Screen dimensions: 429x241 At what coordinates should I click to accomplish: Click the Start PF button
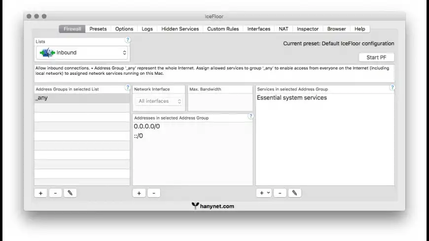pyautogui.click(x=376, y=58)
